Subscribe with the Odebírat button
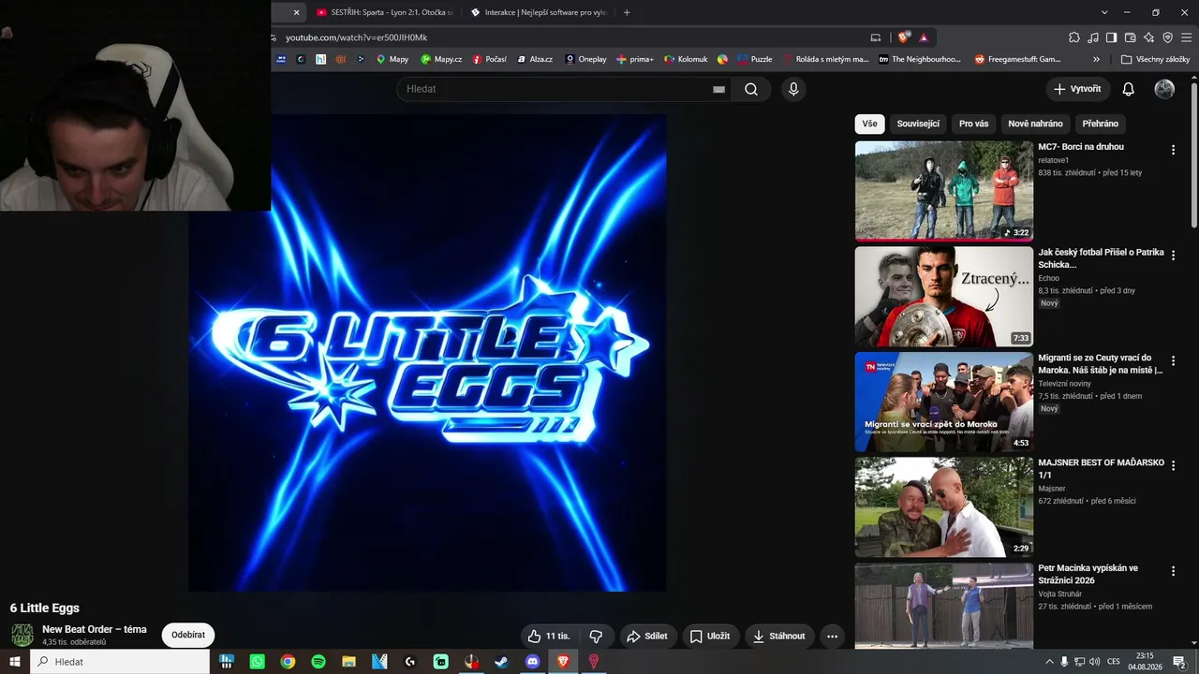Screen dimensions: 1199x674 [188, 635]
